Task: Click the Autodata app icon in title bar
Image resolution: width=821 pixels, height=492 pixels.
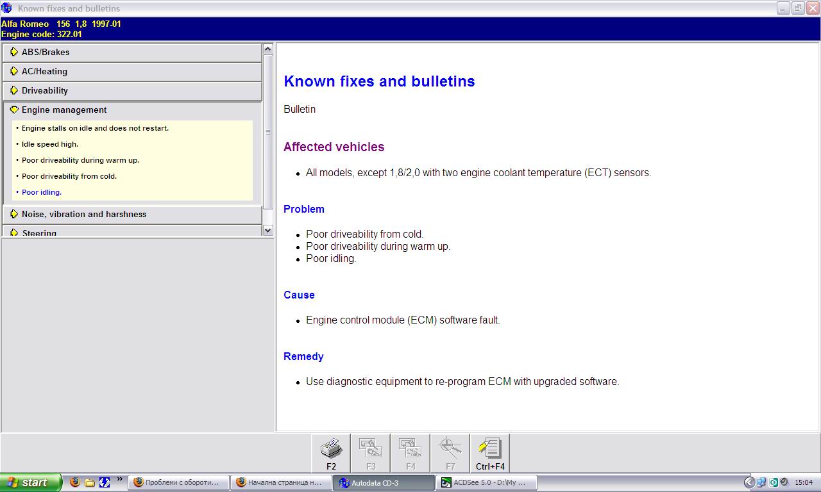Action: tap(6, 8)
